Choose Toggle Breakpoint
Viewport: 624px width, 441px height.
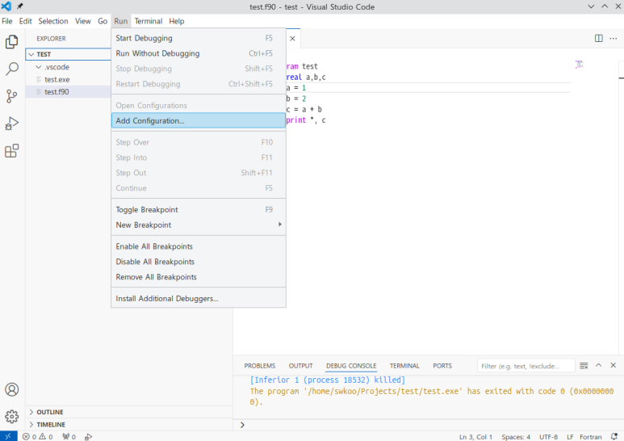pyautogui.click(x=199, y=210)
